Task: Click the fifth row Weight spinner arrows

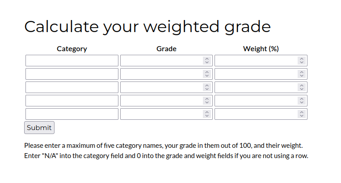Action: click(x=302, y=114)
